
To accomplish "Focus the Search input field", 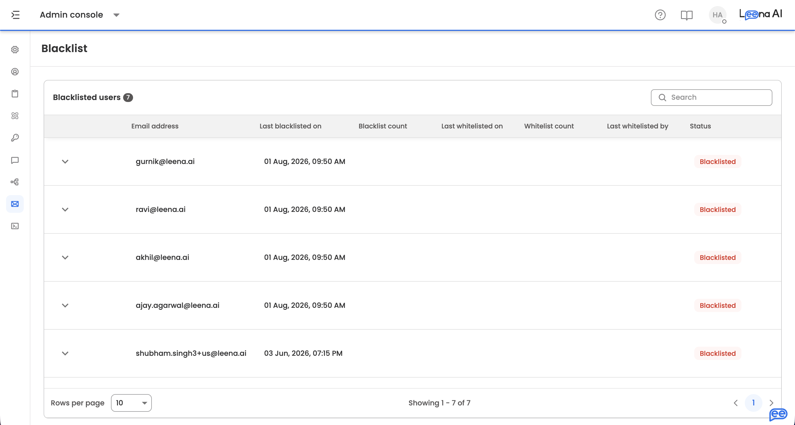I will pos(711,97).
